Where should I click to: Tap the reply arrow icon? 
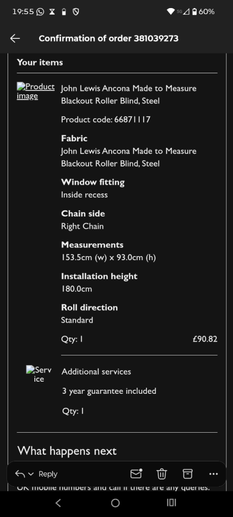tap(20, 474)
